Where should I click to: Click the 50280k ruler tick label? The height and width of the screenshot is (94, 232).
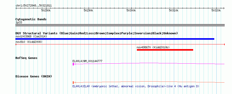[46, 10]
